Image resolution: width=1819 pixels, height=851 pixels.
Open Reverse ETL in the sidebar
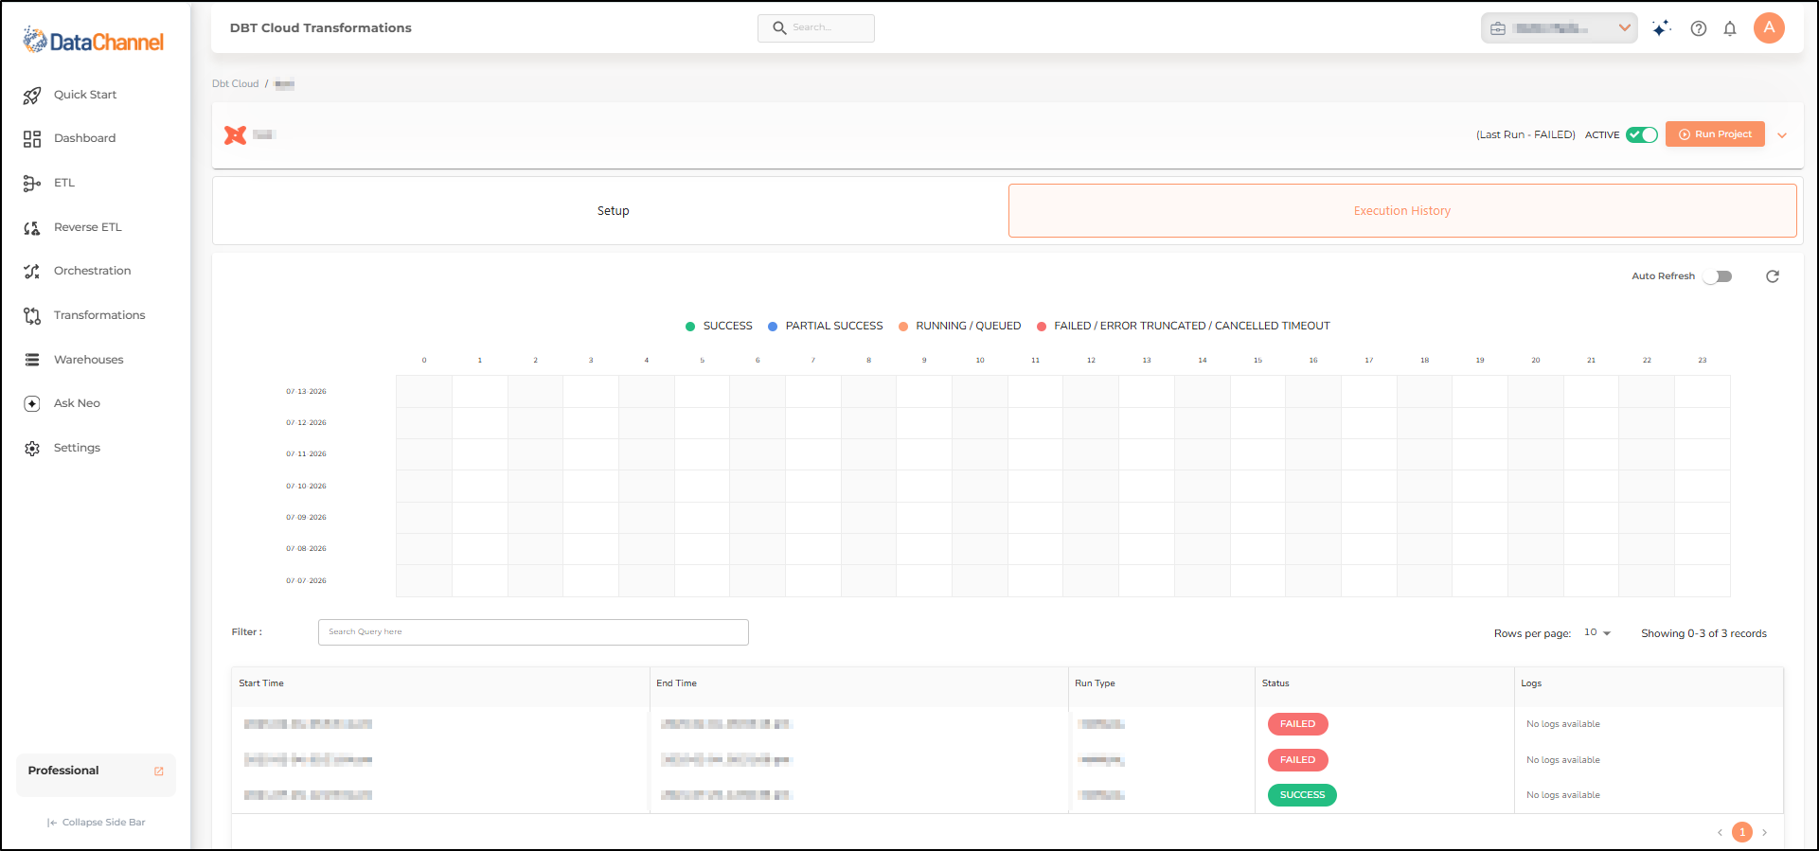(x=88, y=228)
